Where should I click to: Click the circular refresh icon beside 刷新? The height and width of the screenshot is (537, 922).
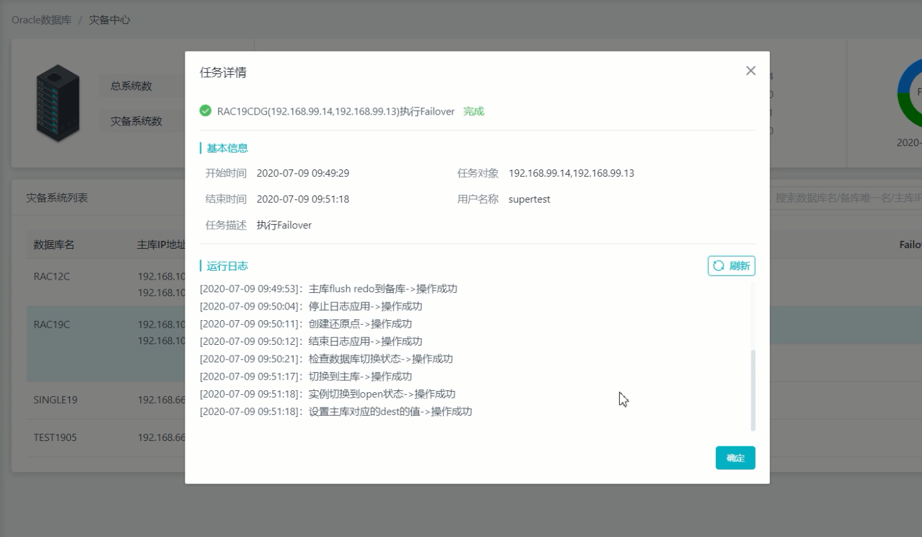click(718, 265)
